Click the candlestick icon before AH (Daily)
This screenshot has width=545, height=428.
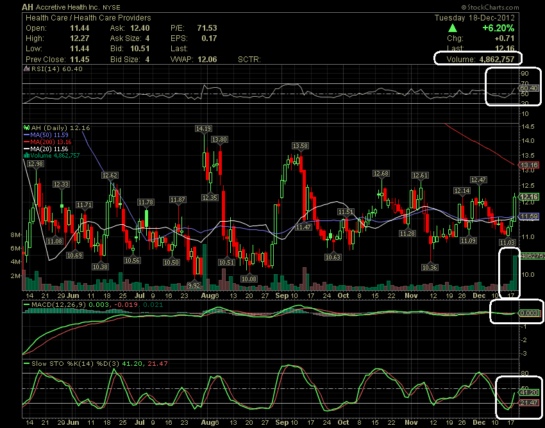(26, 128)
